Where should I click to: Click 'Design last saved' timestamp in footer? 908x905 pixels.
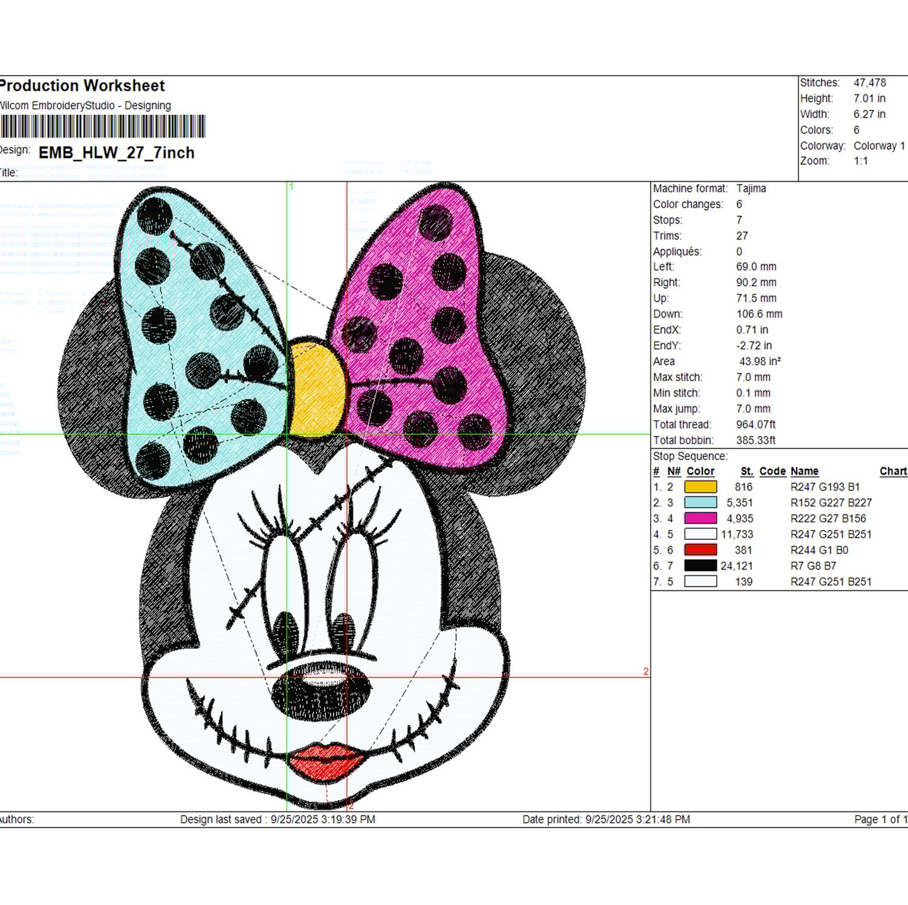pyautogui.click(x=277, y=819)
